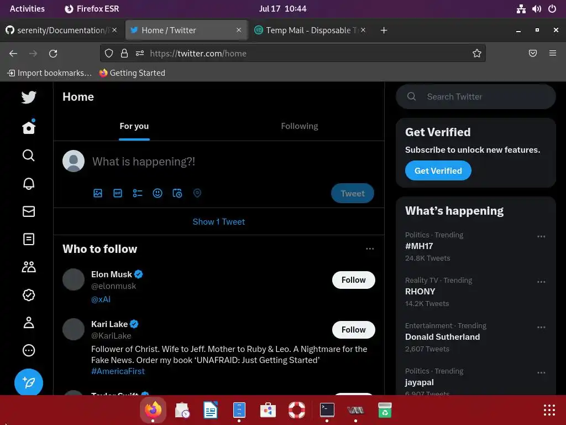The width and height of the screenshot is (566, 425).
Task: Click the round compose Tweet button
Action: click(29, 382)
